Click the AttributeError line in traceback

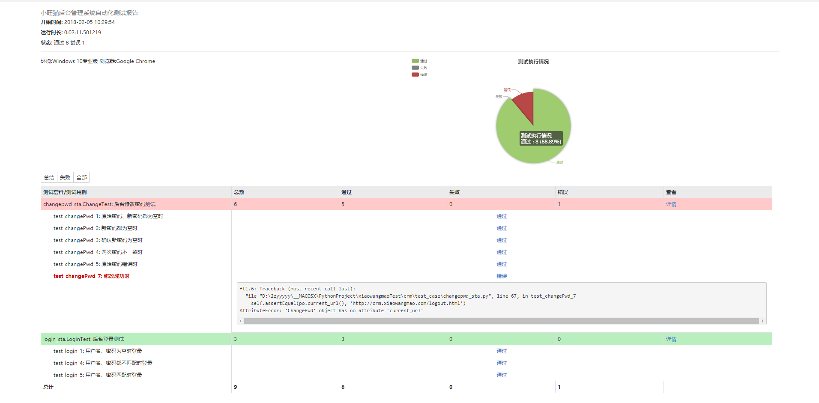coord(331,310)
